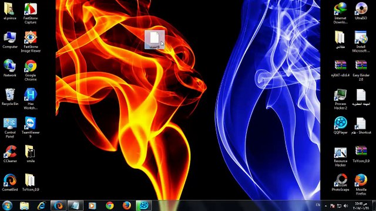Launch Firefox from the taskbar
This screenshot has width=376, height=211.
[127, 206]
